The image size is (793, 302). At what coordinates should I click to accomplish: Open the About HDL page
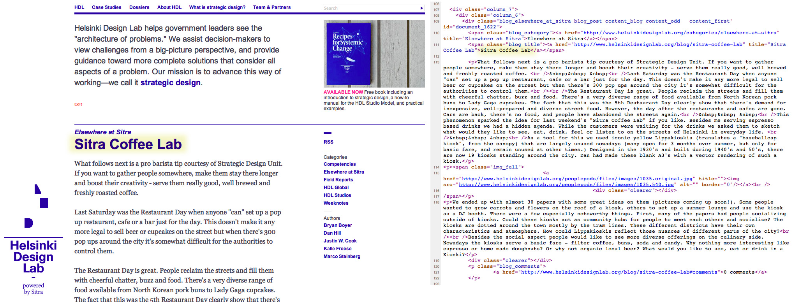(x=169, y=7)
